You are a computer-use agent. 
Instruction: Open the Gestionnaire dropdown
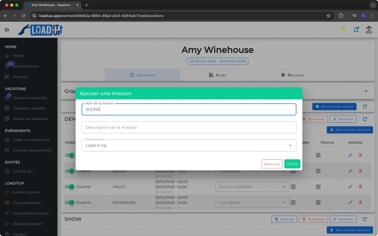click(189, 146)
